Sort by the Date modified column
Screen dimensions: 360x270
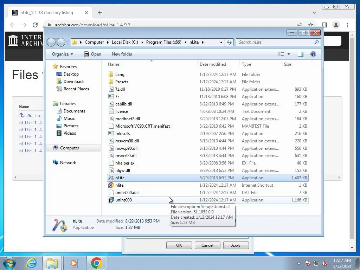tap(218, 64)
